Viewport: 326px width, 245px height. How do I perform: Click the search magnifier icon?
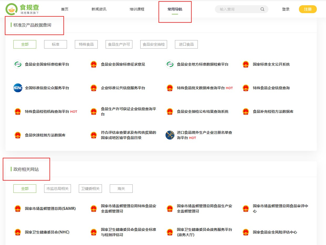[x=262, y=9]
